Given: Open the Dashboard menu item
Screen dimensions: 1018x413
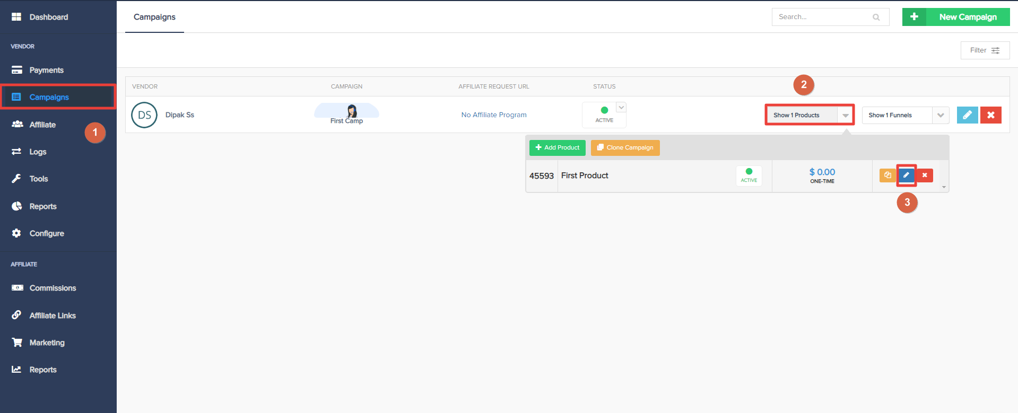Looking at the screenshot, I should (x=49, y=17).
